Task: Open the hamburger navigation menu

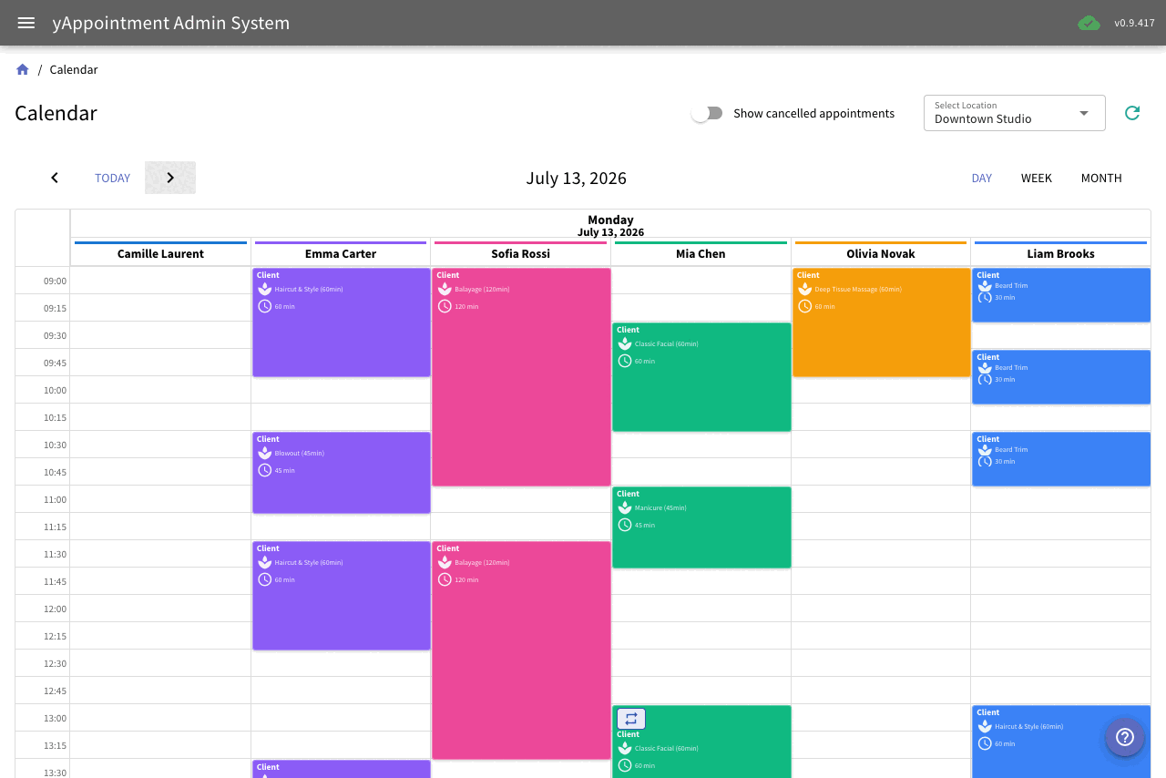Action: [26, 23]
